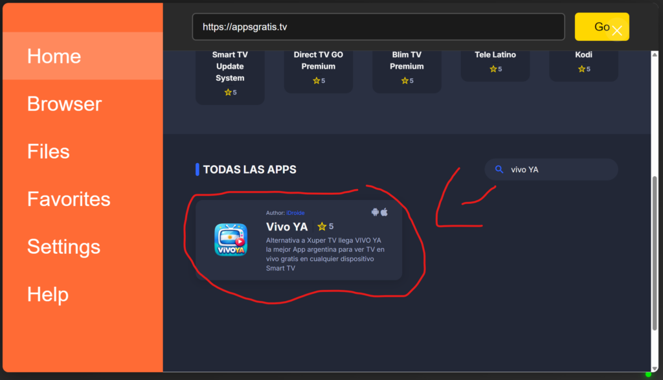The height and width of the screenshot is (380, 663).
Task: Click the URL address field
Action: pyautogui.click(x=378, y=27)
